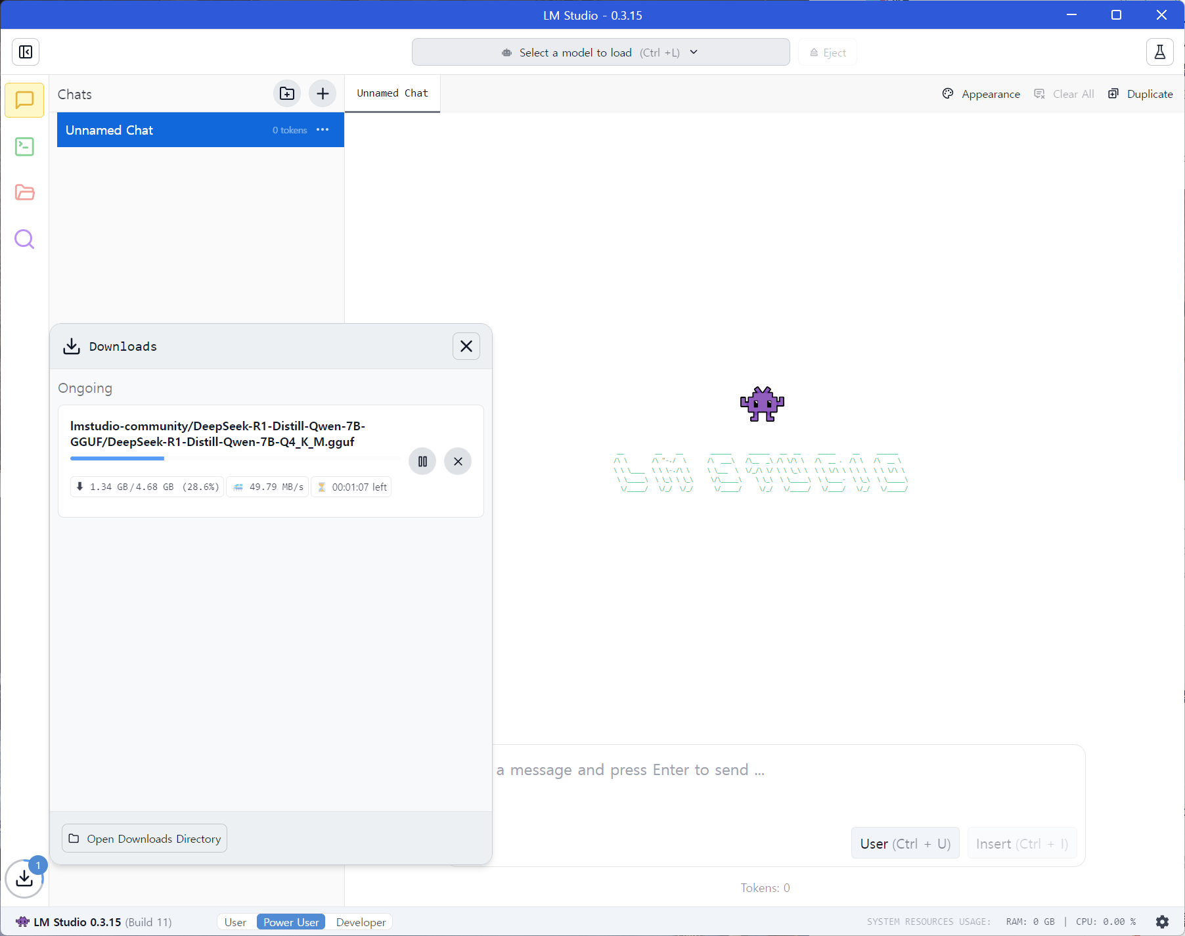
Task: Open the Chat section in the sidebar
Action: (24, 100)
